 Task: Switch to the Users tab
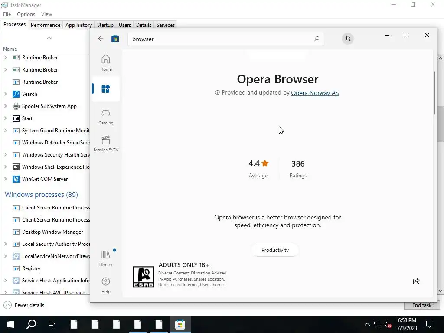(124, 25)
